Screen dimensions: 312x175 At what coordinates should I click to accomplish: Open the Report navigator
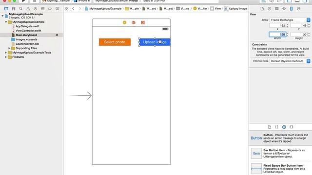click(58, 9)
